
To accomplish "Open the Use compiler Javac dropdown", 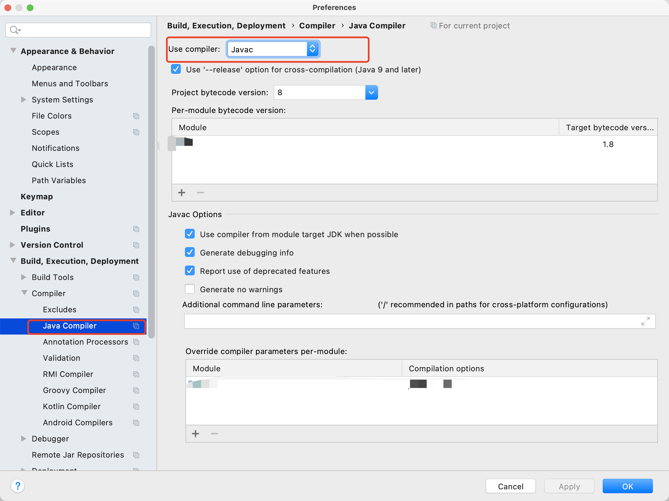I will pos(273,49).
